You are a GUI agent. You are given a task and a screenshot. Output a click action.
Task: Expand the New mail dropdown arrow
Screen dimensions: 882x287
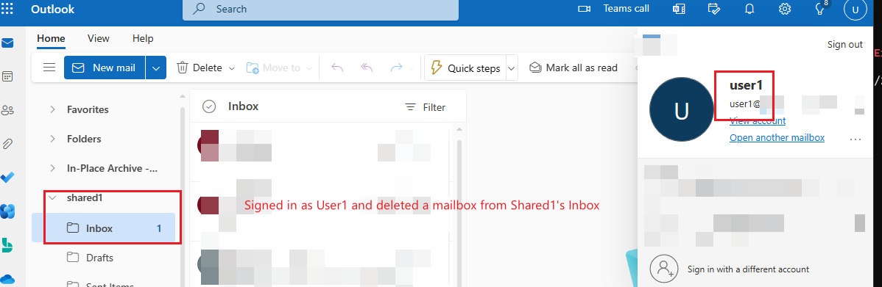[156, 68]
